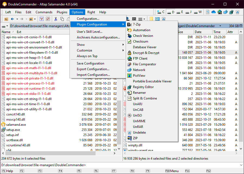
Task: Switch to drive C in drive bar
Action: click(161, 12)
